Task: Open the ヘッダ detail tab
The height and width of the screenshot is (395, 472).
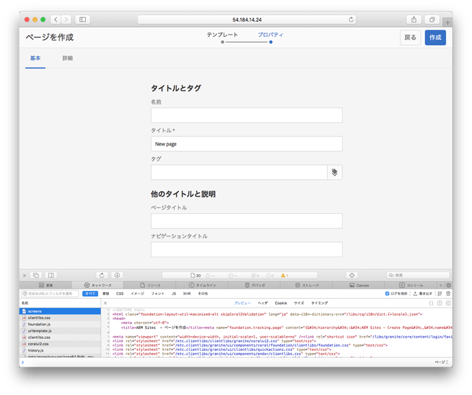Action: pyautogui.click(x=262, y=303)
